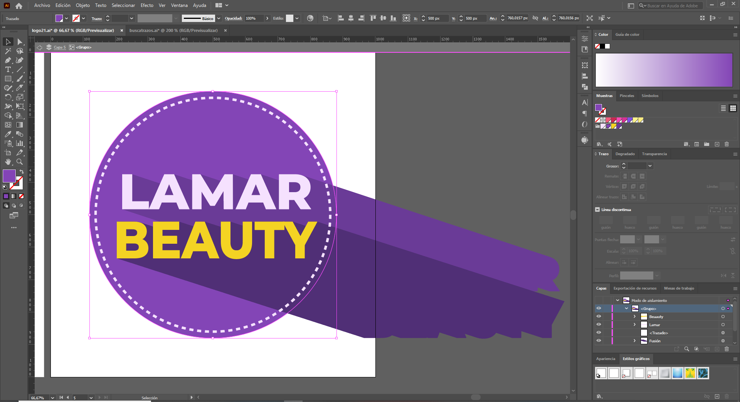Screen dimensions: 740x402
Task: Collapse the <Grupo> layer
Action: coord(626,308)
